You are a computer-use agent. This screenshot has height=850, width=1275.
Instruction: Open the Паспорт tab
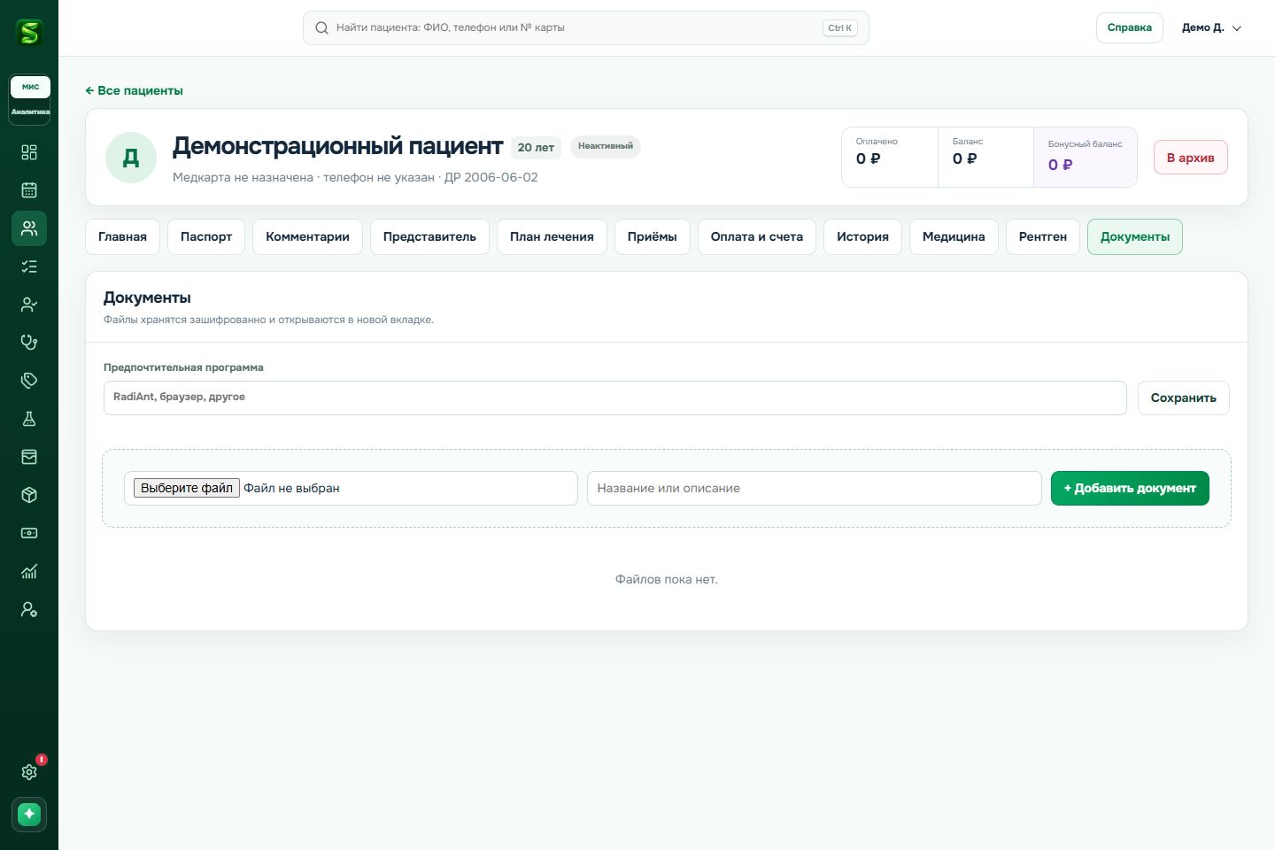(x=206, y=236)
